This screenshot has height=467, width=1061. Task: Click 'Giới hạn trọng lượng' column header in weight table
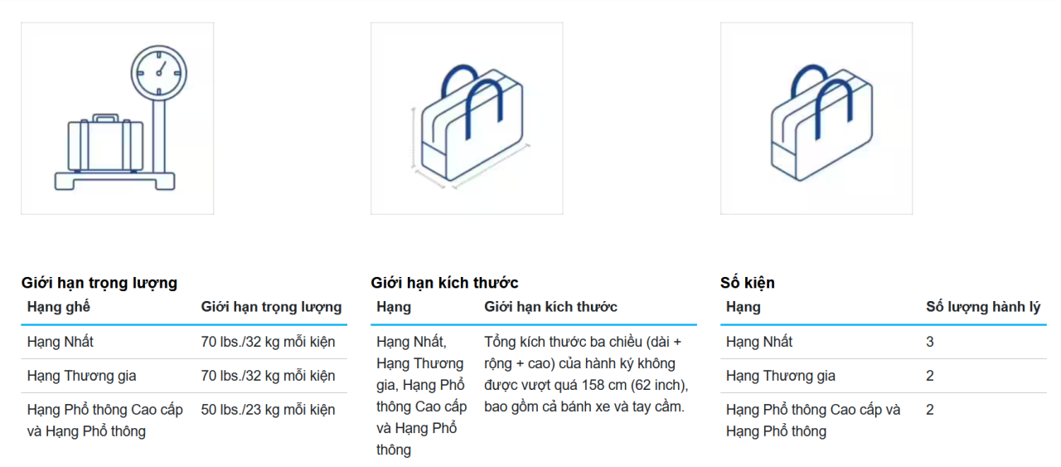(271, 307)
